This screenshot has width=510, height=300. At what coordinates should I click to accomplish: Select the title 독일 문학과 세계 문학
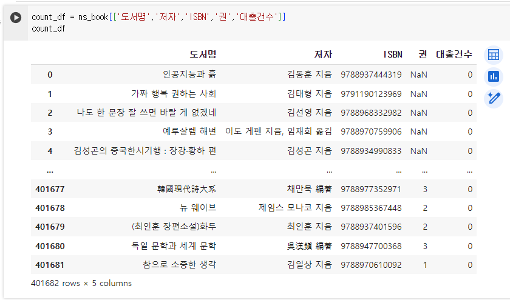tap(174, 246)
